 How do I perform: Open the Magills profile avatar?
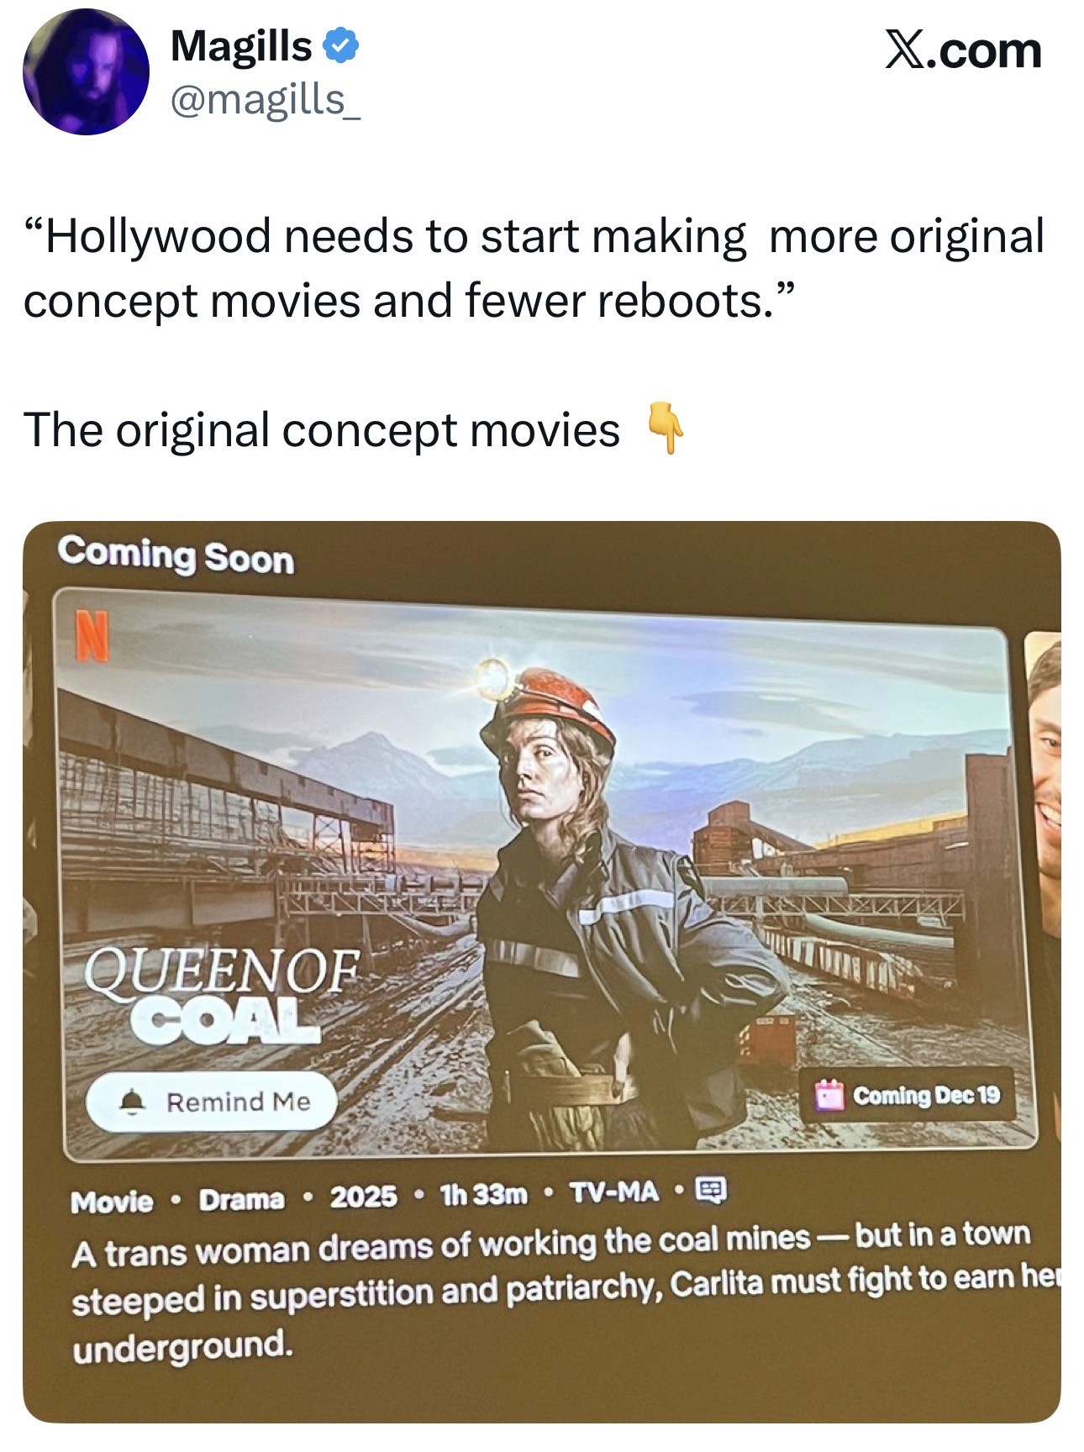point(86,72)
